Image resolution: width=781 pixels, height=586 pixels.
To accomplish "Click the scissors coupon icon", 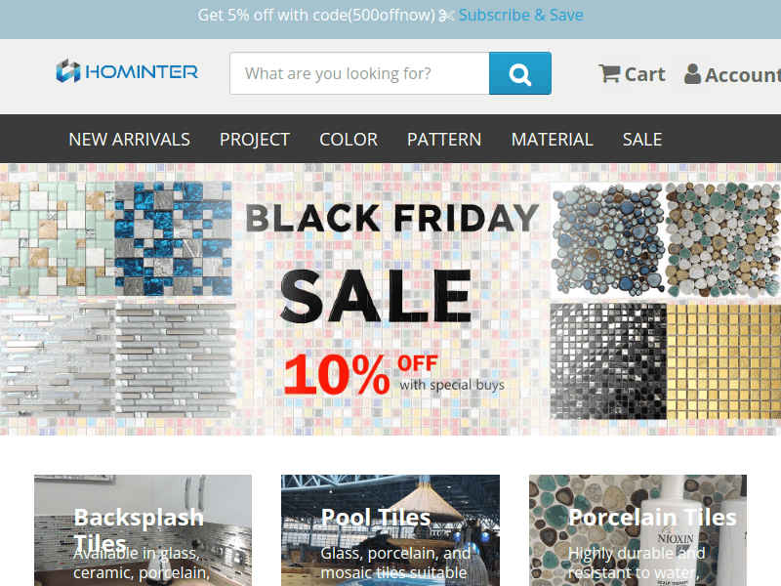I will [446, 16].
